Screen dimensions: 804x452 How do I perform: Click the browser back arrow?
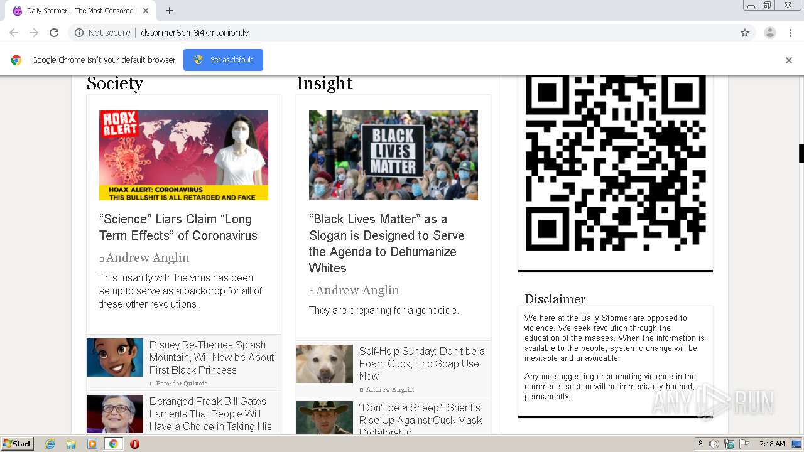pos(14,33)
